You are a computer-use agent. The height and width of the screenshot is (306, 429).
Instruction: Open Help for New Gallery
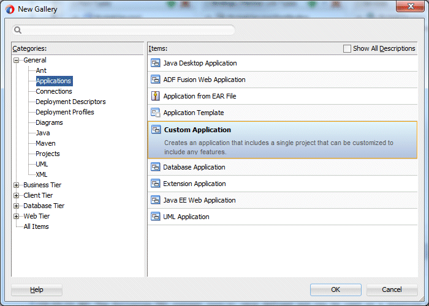(x=37, y=289)
